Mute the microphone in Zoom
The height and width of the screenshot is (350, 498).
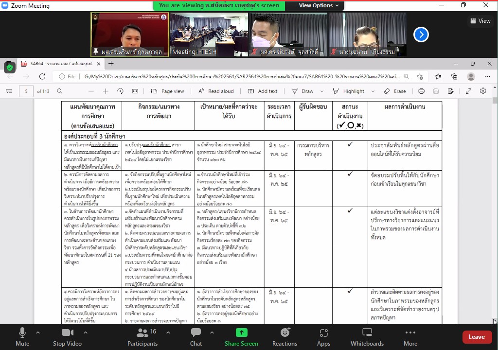[22, 337]
